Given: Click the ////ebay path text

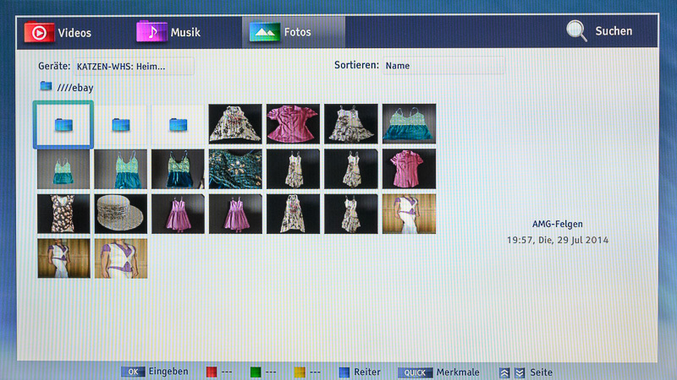Looking at the screenshot, I should point(75,88).
